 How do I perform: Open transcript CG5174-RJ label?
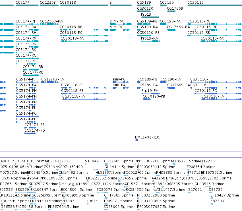25,21
